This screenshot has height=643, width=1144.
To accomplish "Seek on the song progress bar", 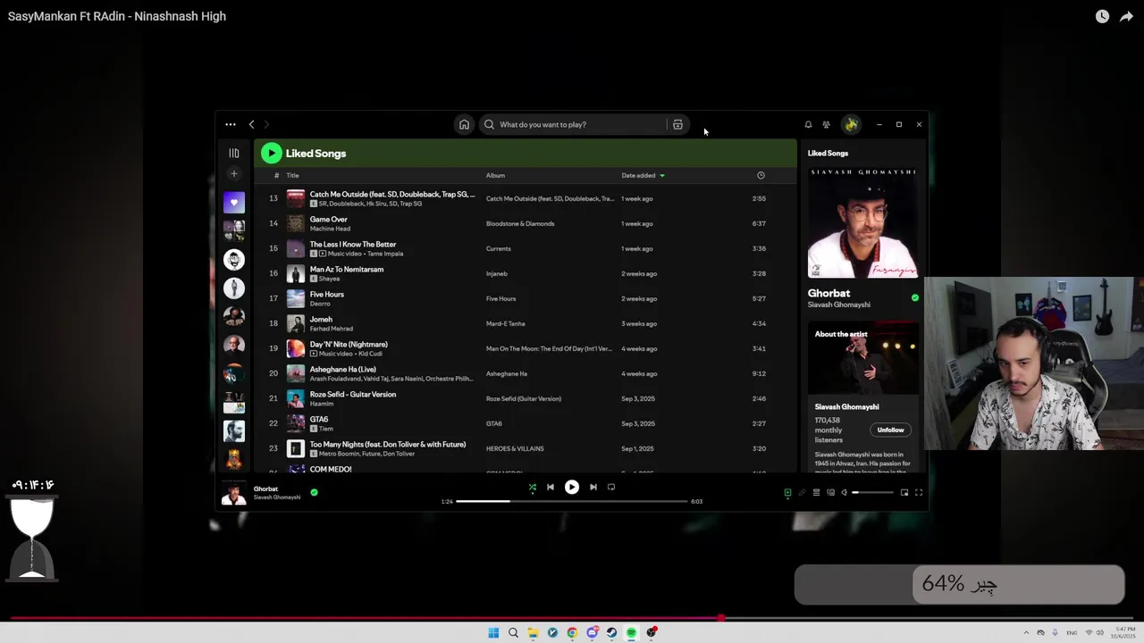I will pyautogui.click(x=572, y=501).
